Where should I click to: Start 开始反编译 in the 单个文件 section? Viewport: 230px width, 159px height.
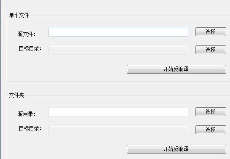pyautogui.click(x=177, y=69)
